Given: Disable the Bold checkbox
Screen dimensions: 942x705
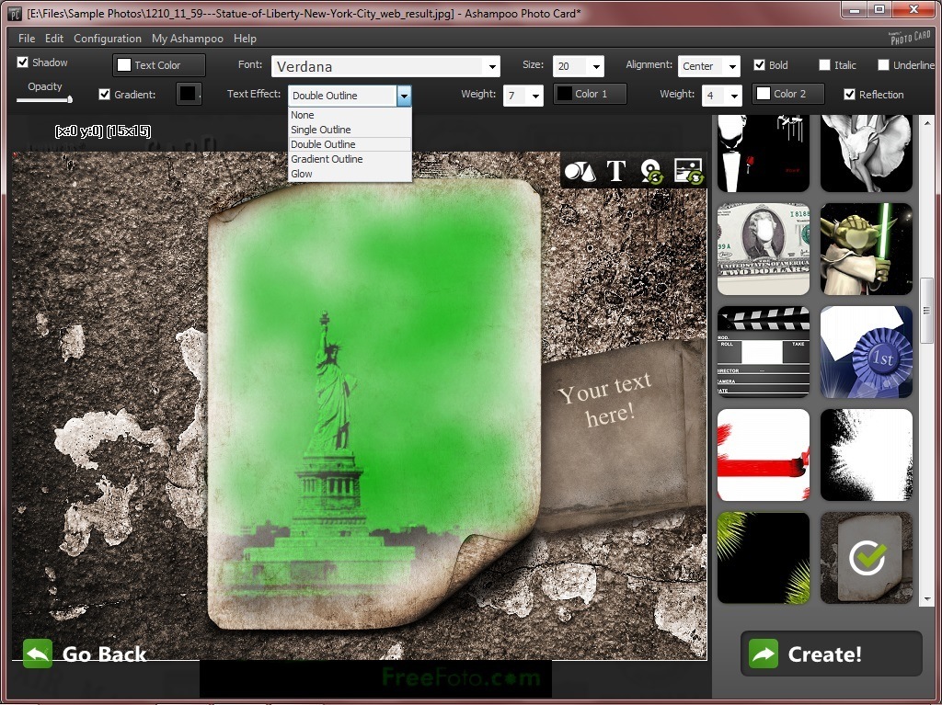Looking at the screenshot, I should point(759,65).
